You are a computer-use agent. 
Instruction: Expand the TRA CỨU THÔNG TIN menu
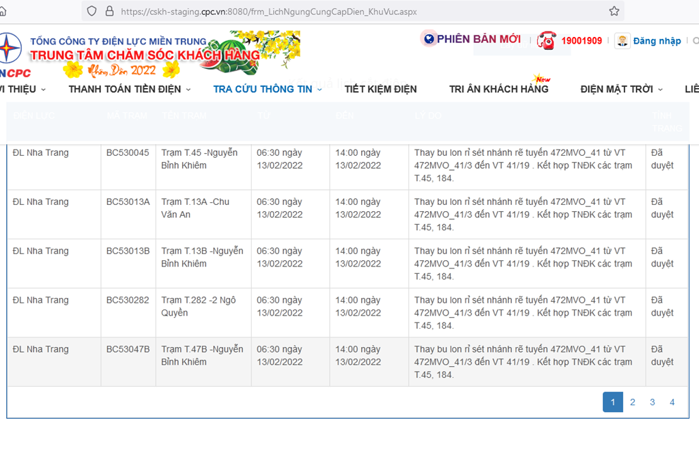268,89
